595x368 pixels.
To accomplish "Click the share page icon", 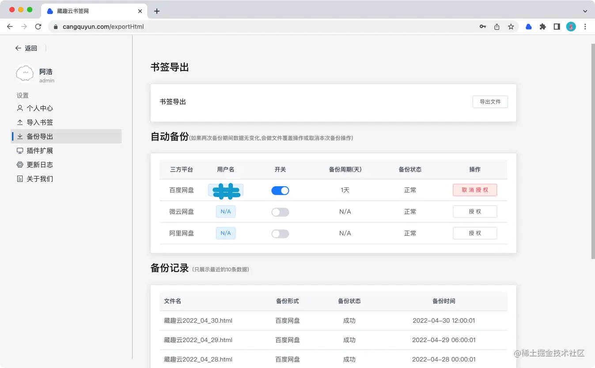I will [497, 26].
